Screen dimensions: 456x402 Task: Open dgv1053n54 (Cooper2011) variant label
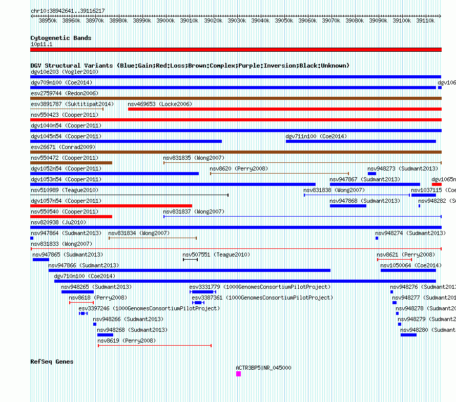[66, 179]
